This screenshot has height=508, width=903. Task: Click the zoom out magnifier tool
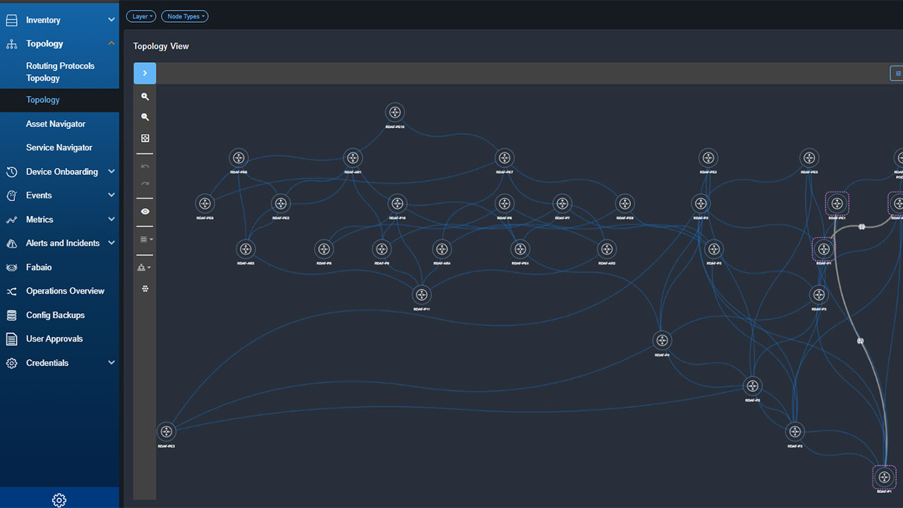pyautogui.click(x=145, y=117)
